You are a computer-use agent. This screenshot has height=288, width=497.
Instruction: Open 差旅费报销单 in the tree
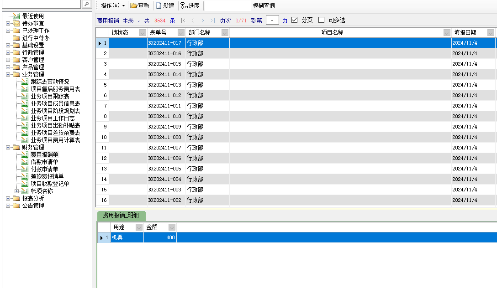point(47,176)
